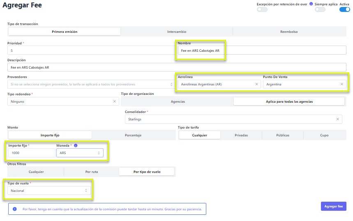The image size is (353, 221).
Task: Click the Agregar fee button
Action: pyautogui.click(x=333, y=206)
